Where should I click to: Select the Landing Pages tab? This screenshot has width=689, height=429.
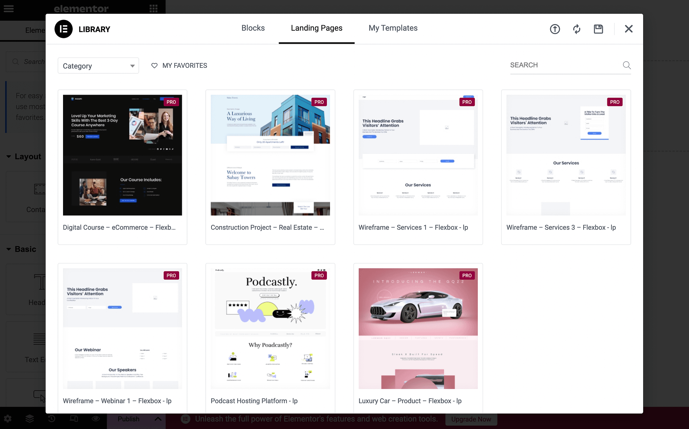[316, 28]
